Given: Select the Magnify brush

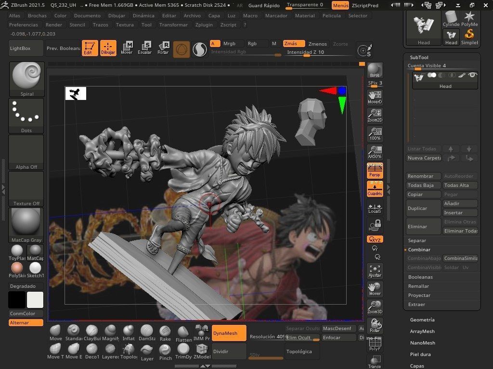Looking at the screenshot, I should (110, 333).
